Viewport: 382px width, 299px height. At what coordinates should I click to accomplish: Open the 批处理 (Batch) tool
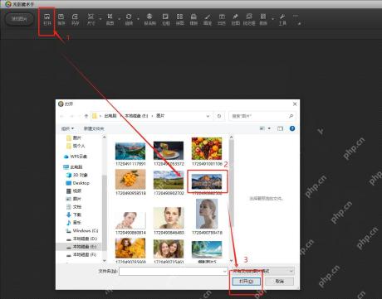249,20
